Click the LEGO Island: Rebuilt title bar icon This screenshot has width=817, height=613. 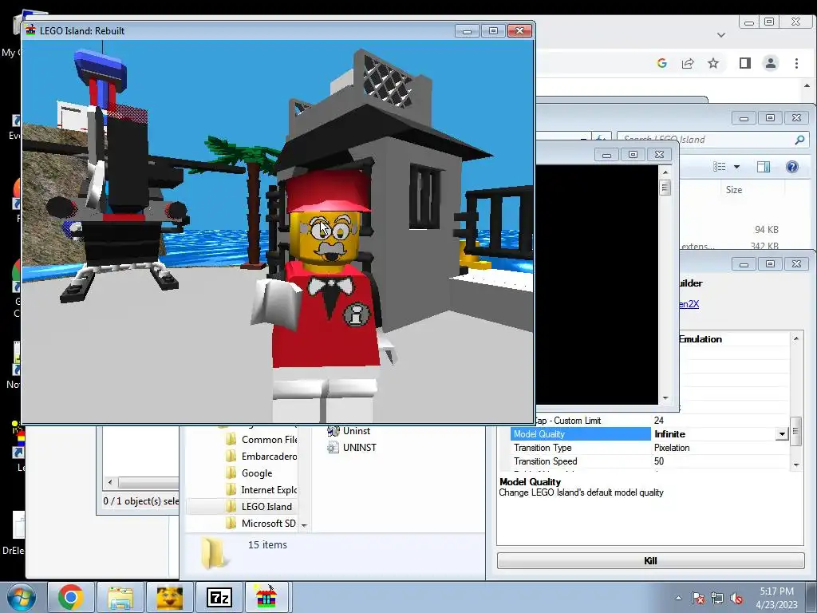pyautogui.click(x=31, y=30)
